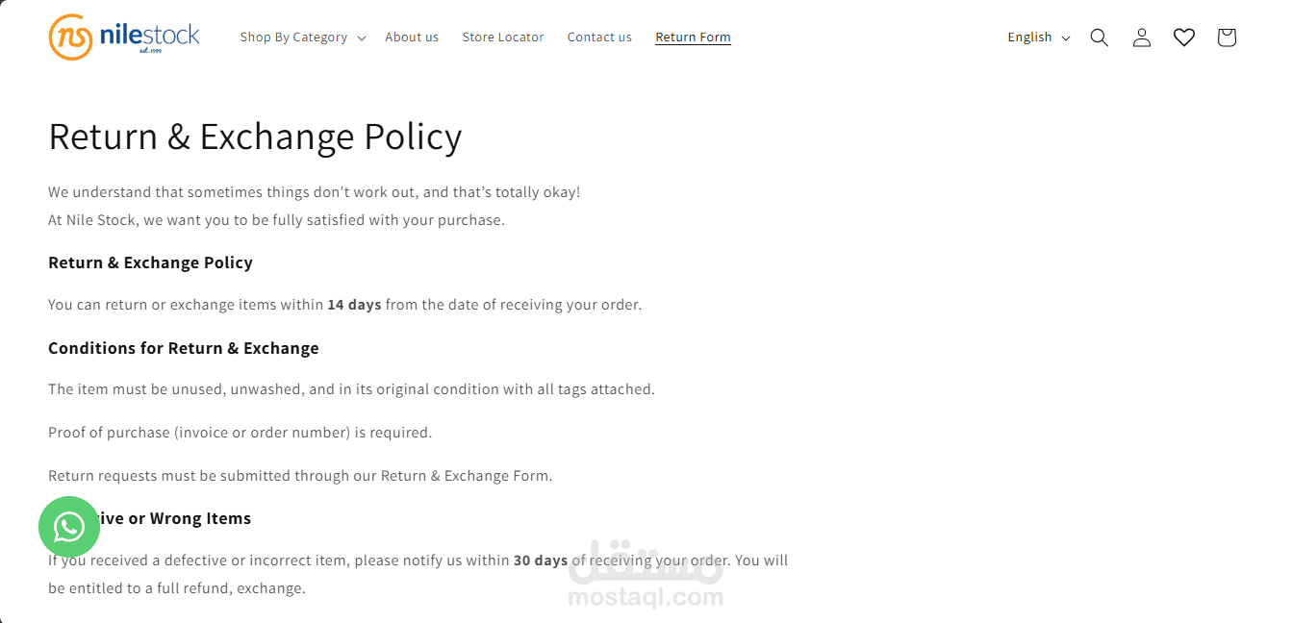Click the proof of purchase sentence
Viewport: 1292px width, 623px height.
pyautogui.click(x=241, y=433)
